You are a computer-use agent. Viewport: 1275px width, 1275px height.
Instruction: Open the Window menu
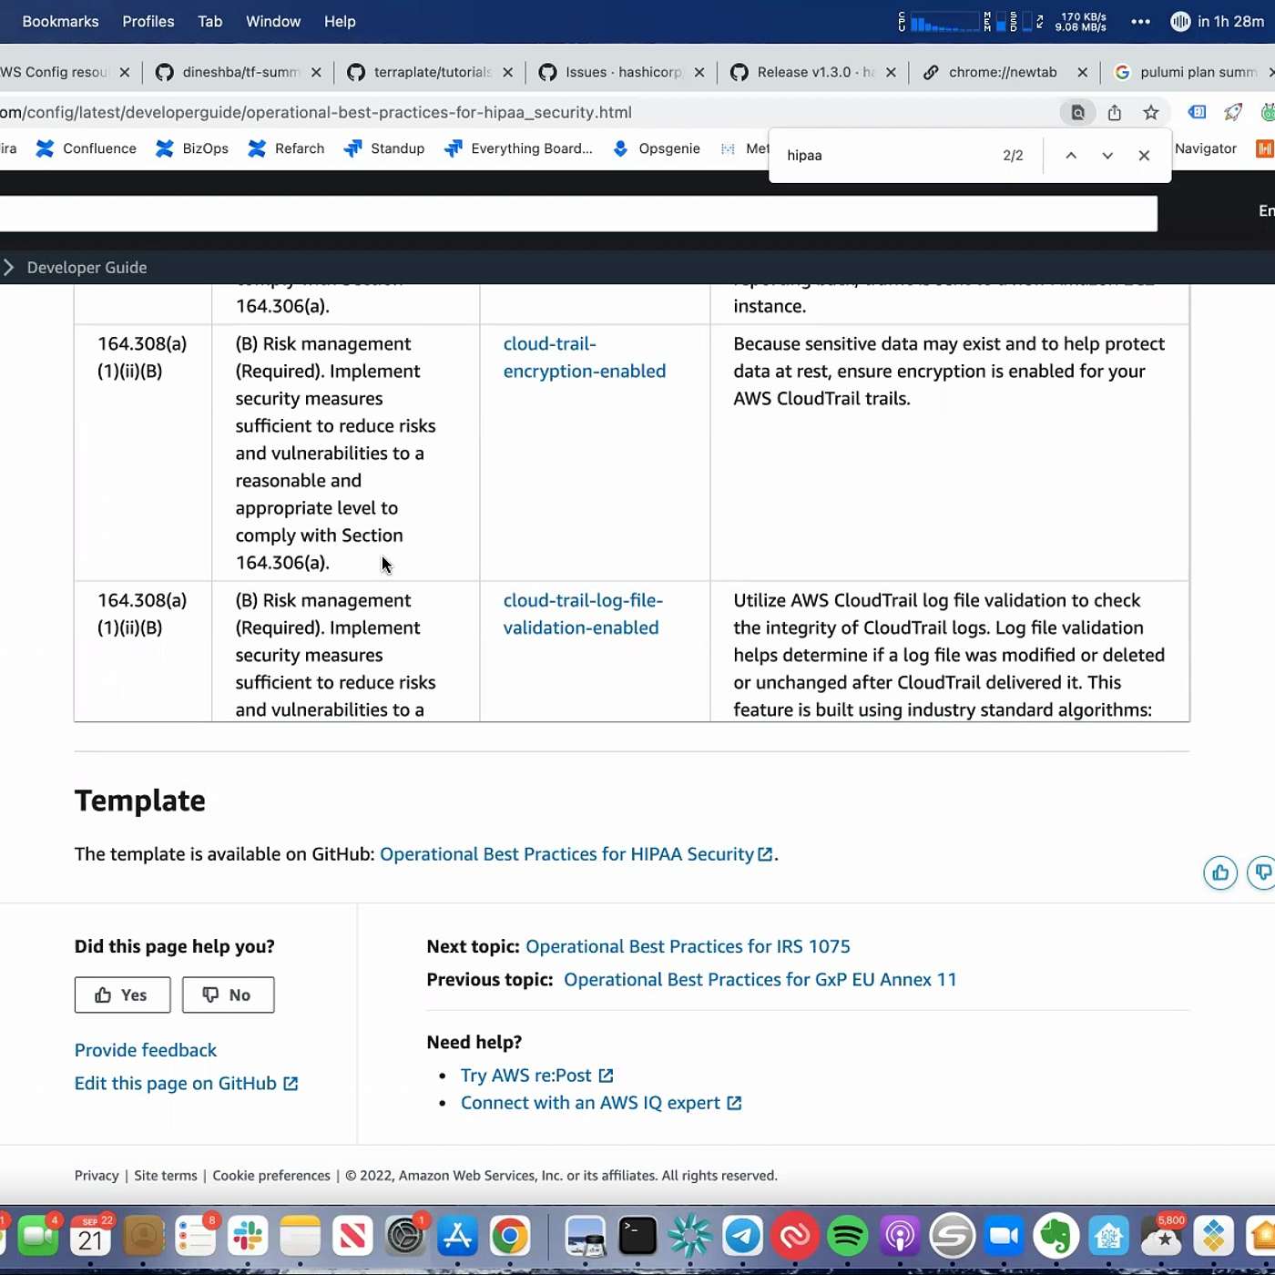click(272, 22)
